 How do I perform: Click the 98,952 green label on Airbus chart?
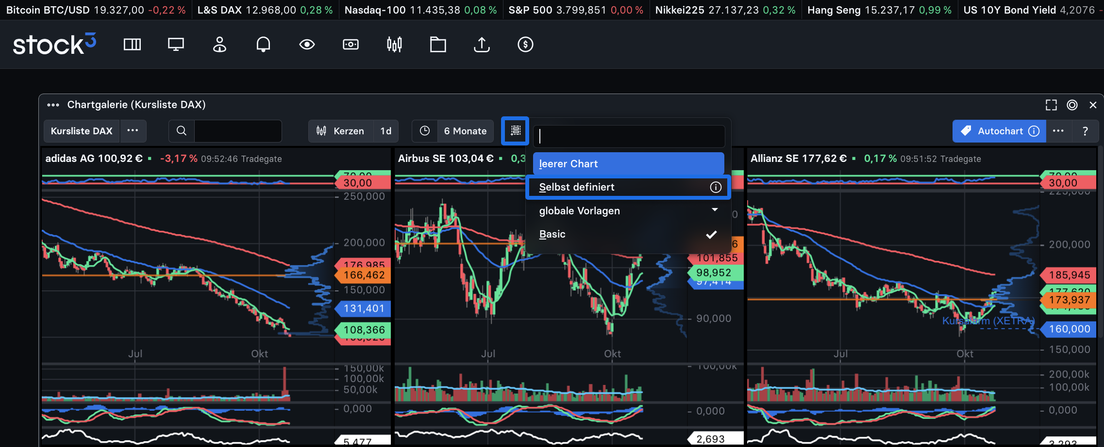(715, 272)
